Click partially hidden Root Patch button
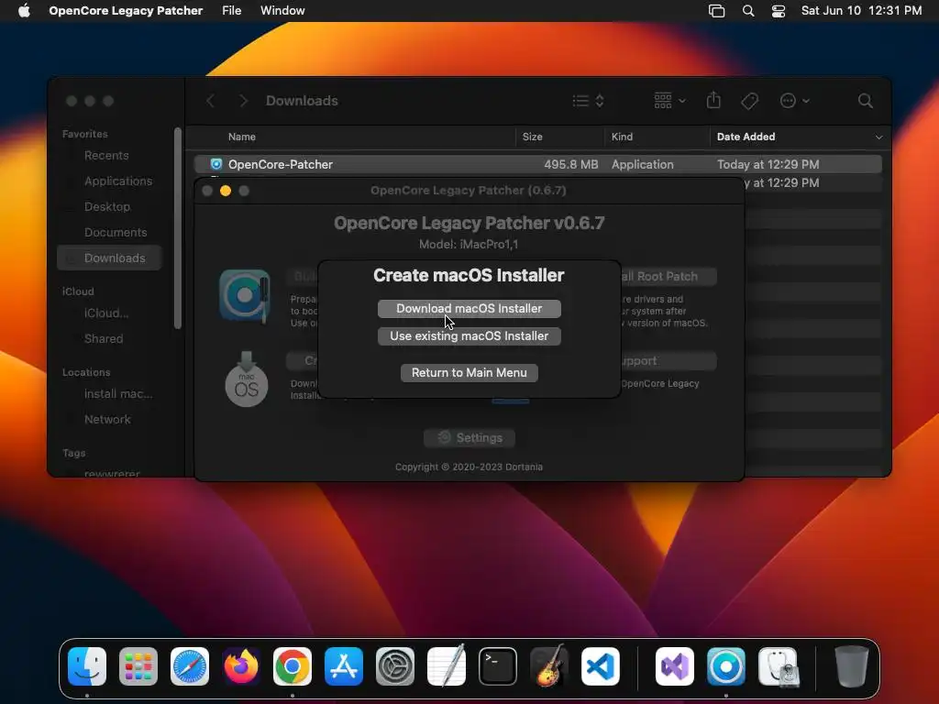The width and height of the screenshot is (939, 704). tap(668, 277)
